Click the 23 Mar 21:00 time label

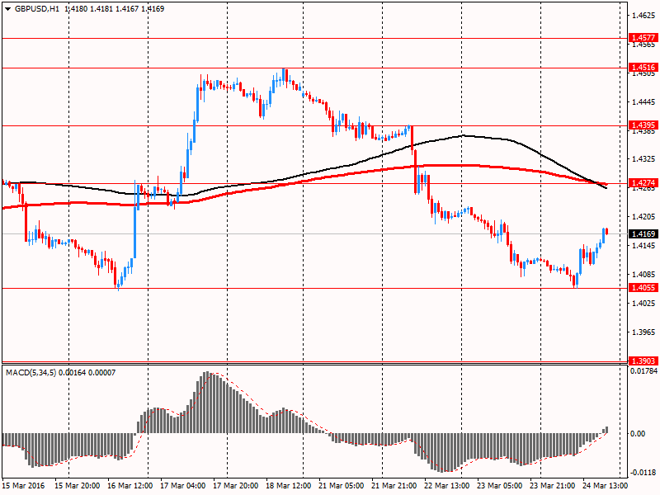click(552, 485)
